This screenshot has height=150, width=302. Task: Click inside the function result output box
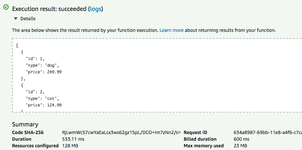click(157, 75)
